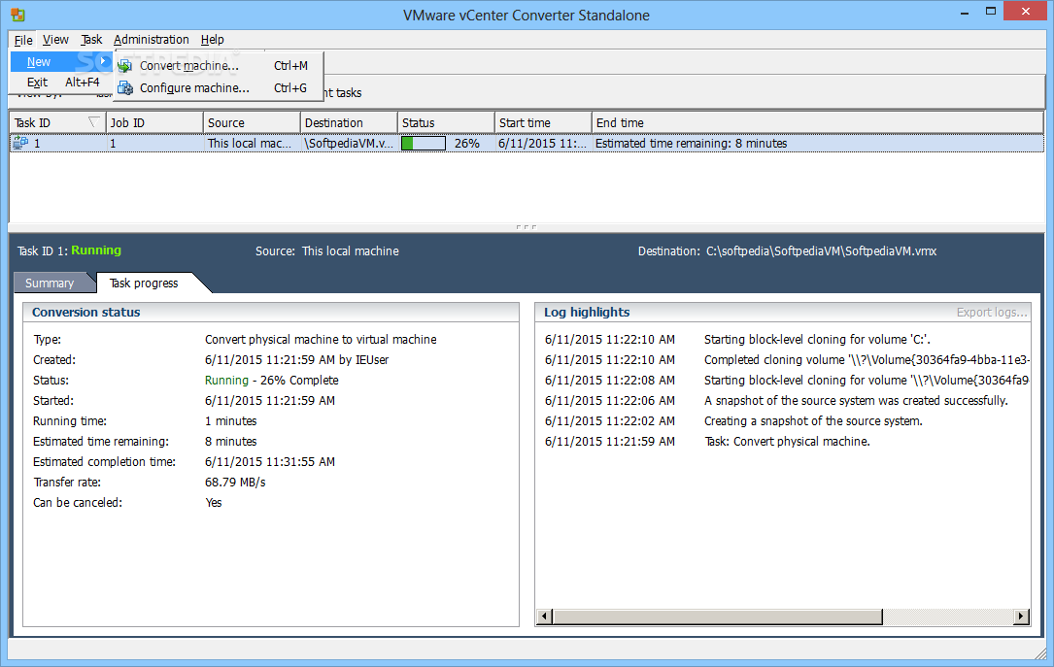Choose New in the File menu
Viewport: 1054px width, 667px height.
pyautogui.click(x=60, y=62)
